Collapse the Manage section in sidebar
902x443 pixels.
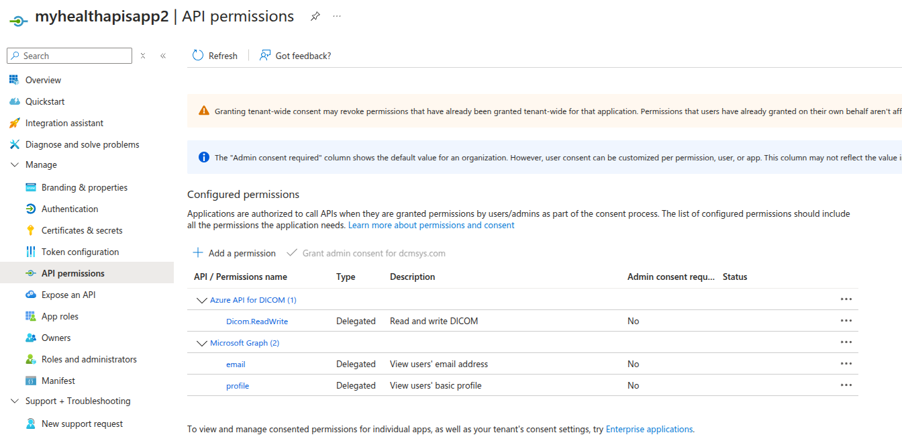15,164
